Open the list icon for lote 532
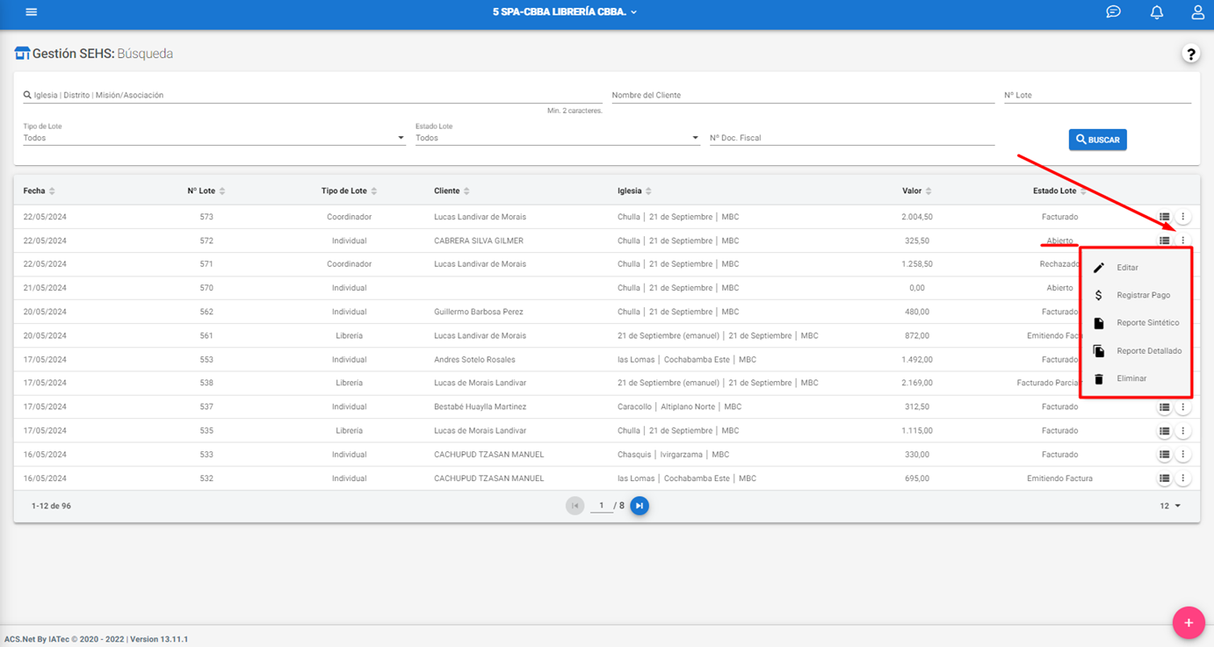This screenshot has width=1214, height=647. pos(1164,478)
